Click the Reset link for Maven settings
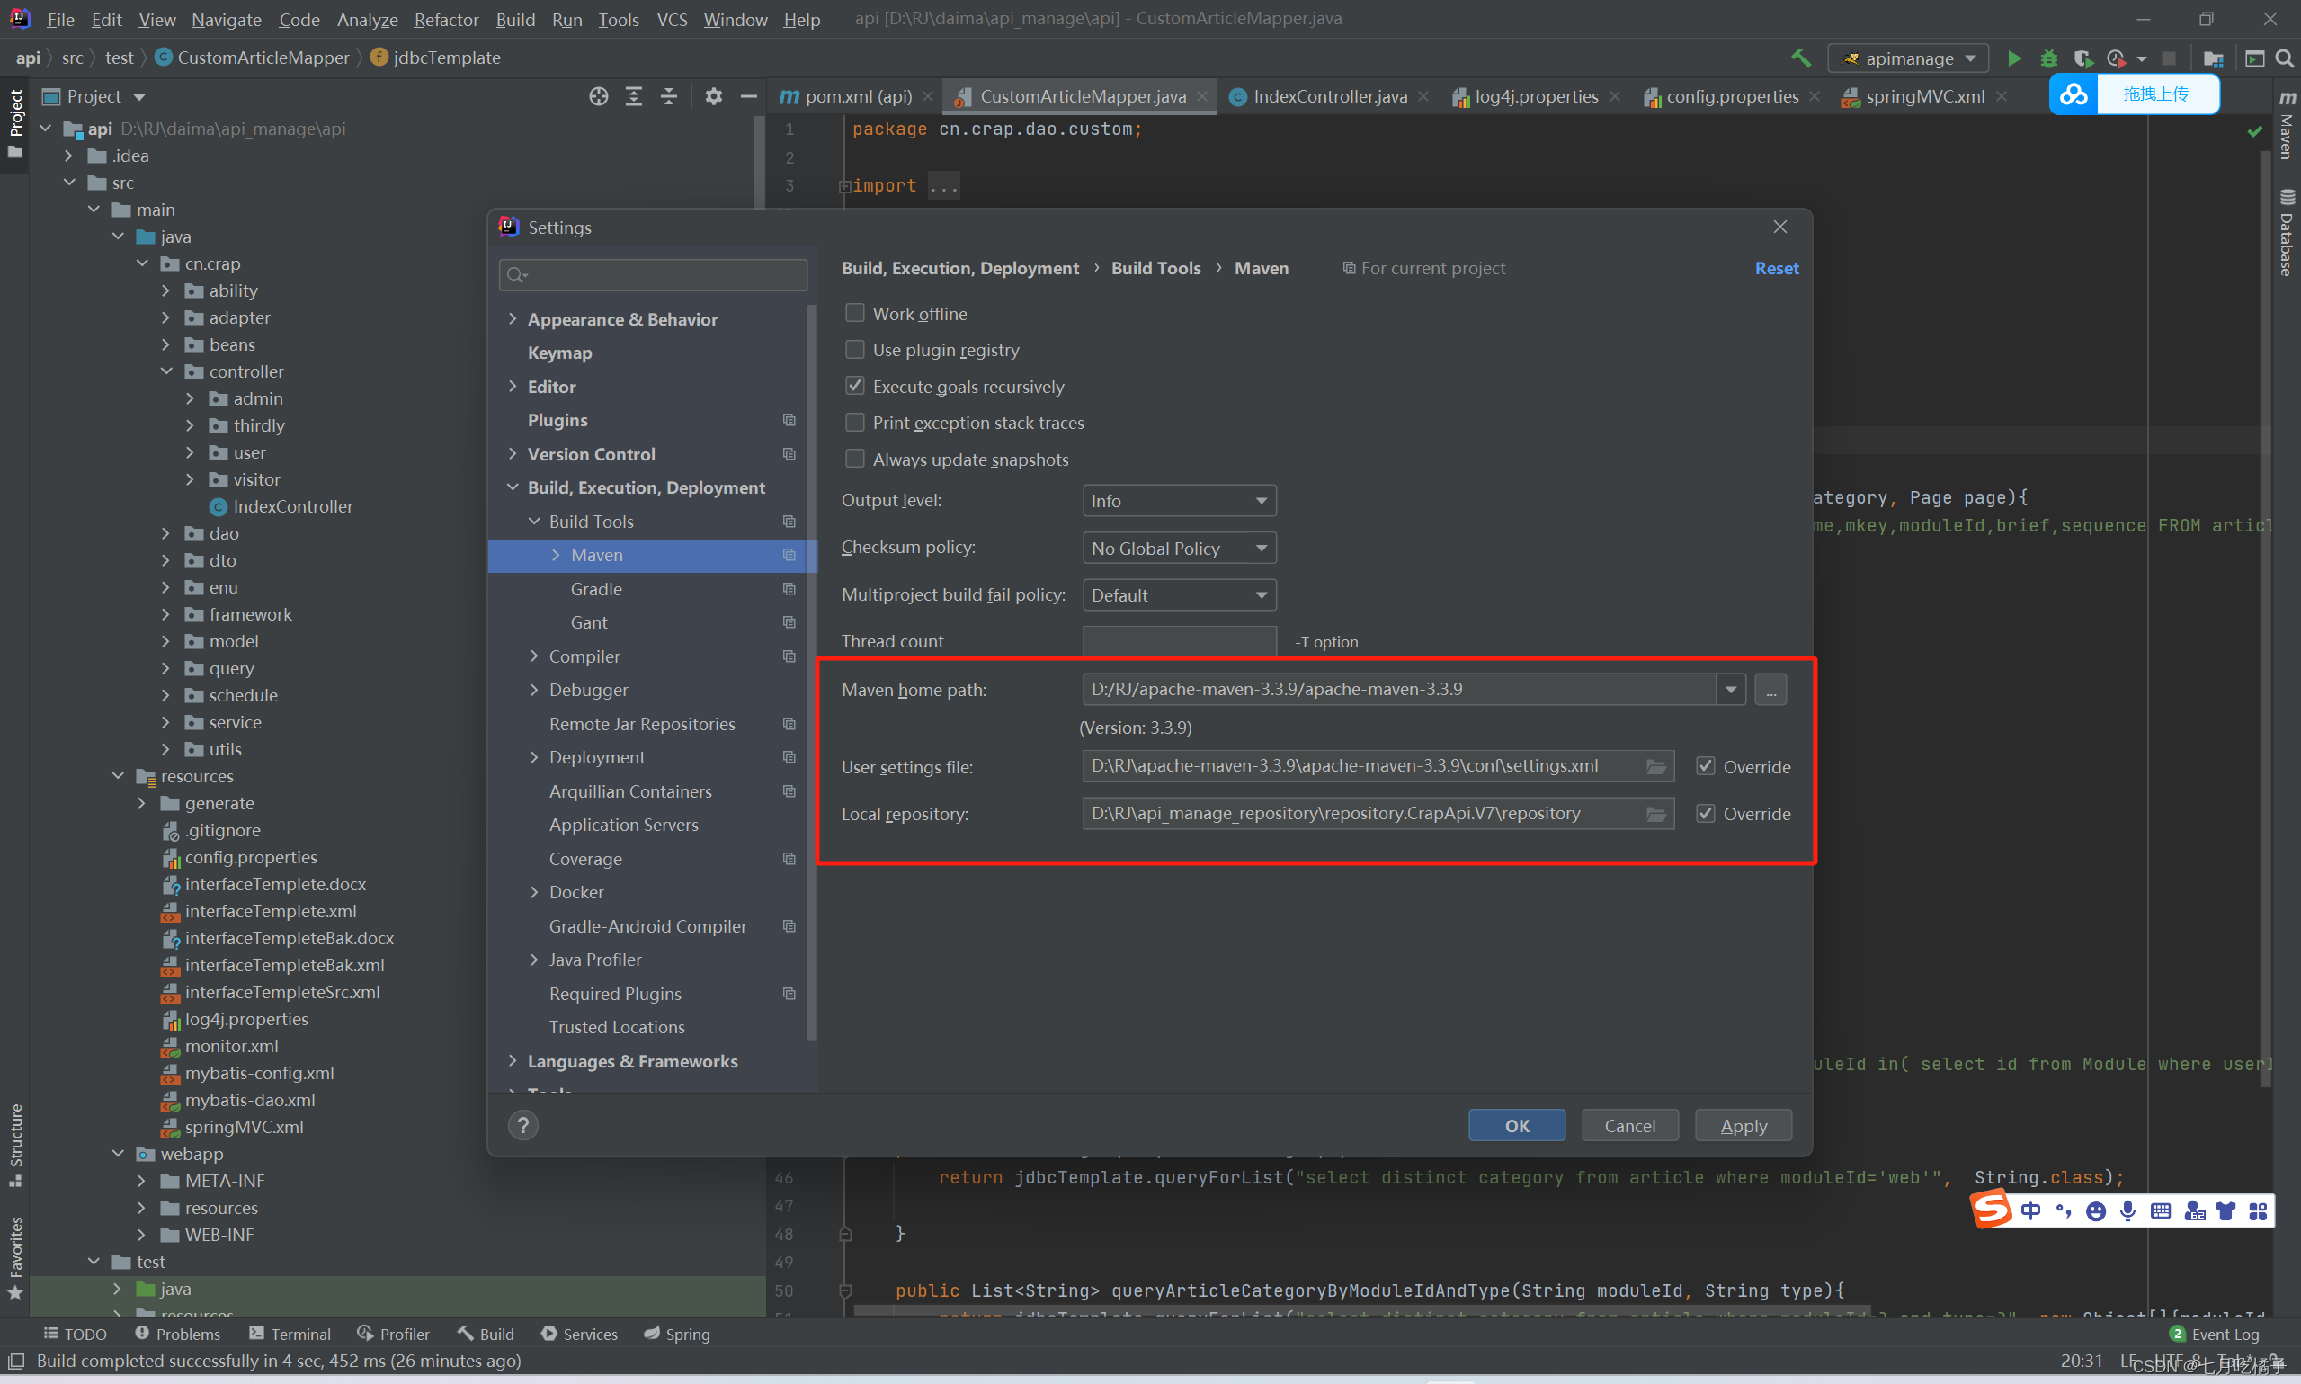The height and width of the screenshot is (1384, 2301). point(1775,268)
